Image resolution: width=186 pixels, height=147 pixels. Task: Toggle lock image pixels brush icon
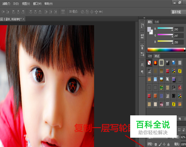pyautogui.click(x=160, y=144)
